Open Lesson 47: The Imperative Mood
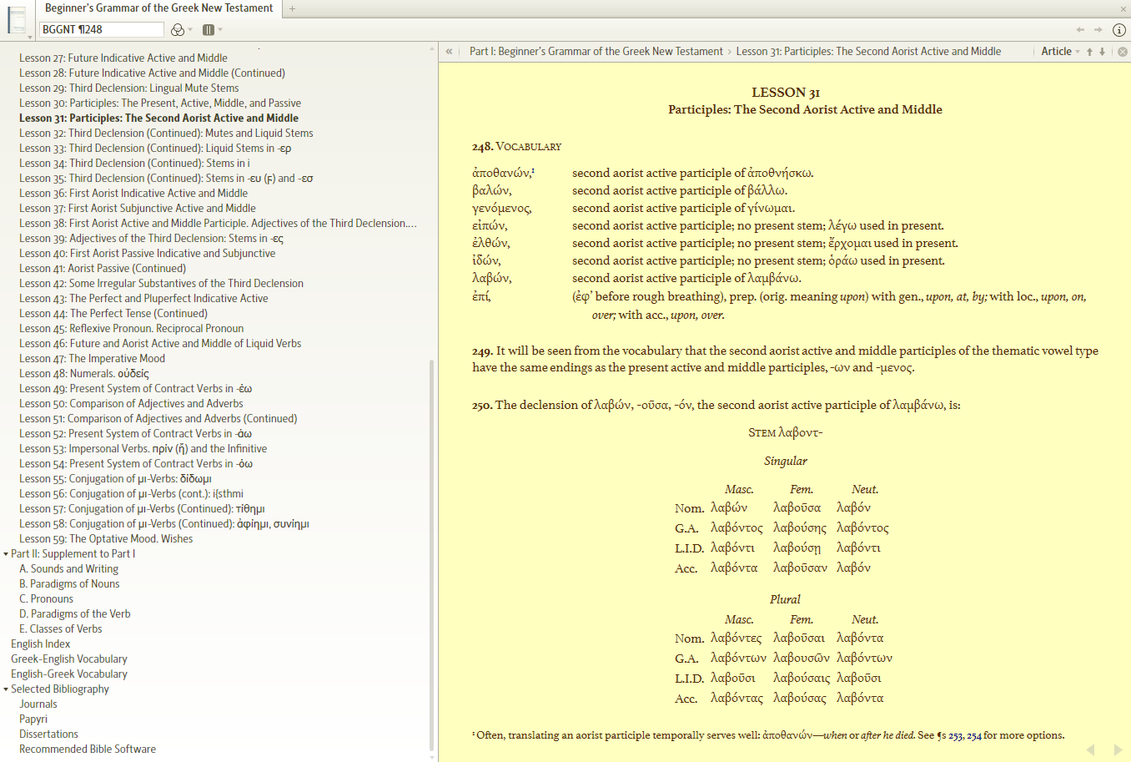This screenshot has height=762, width=1131. coord(93,359)
